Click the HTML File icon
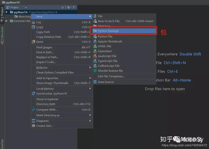Image resolution: width=209 pixels, height=149 pixels. (95, 46)
